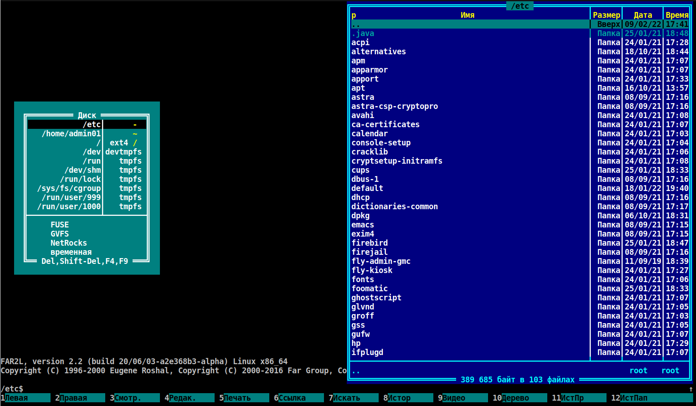The width and height of the screenshot is (696, 406).
Task: Click function key 1 Левая
Action: [25, 398]
